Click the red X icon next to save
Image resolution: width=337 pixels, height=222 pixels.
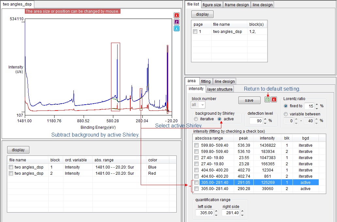(274, 100)
